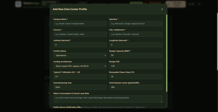Open the Facility Status dropdown
218x112 pixels.
80,55
